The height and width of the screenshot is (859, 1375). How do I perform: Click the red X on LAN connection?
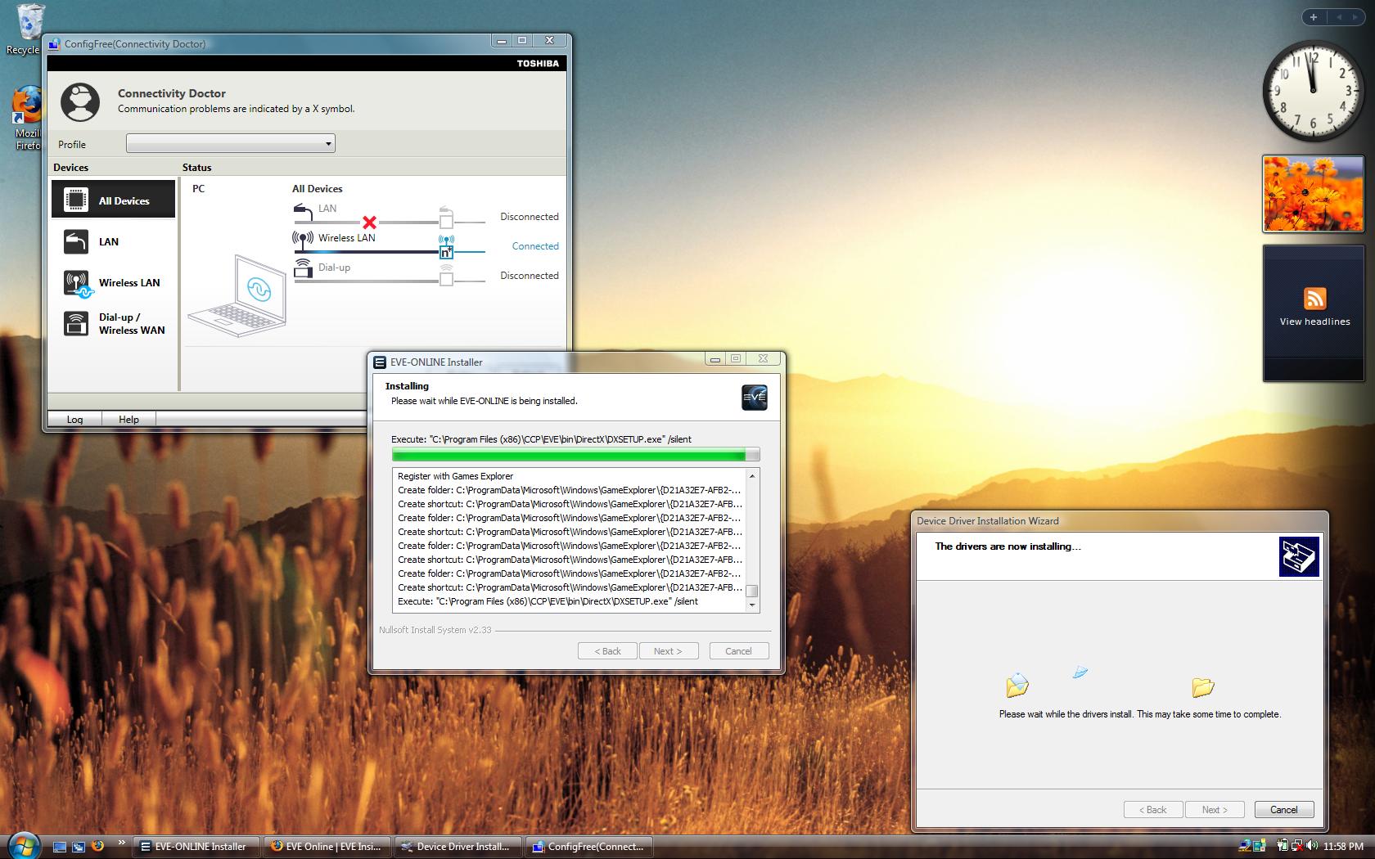pyautogui.click(x=369, y=223)
